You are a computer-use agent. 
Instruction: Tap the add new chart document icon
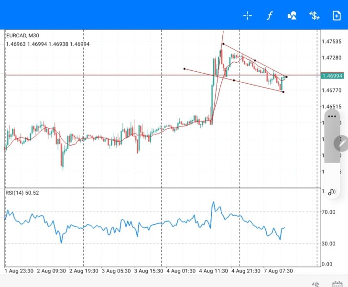(x=337, y=16)
